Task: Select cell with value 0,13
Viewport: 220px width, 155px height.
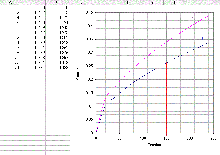Action: [x=58, y=12]
